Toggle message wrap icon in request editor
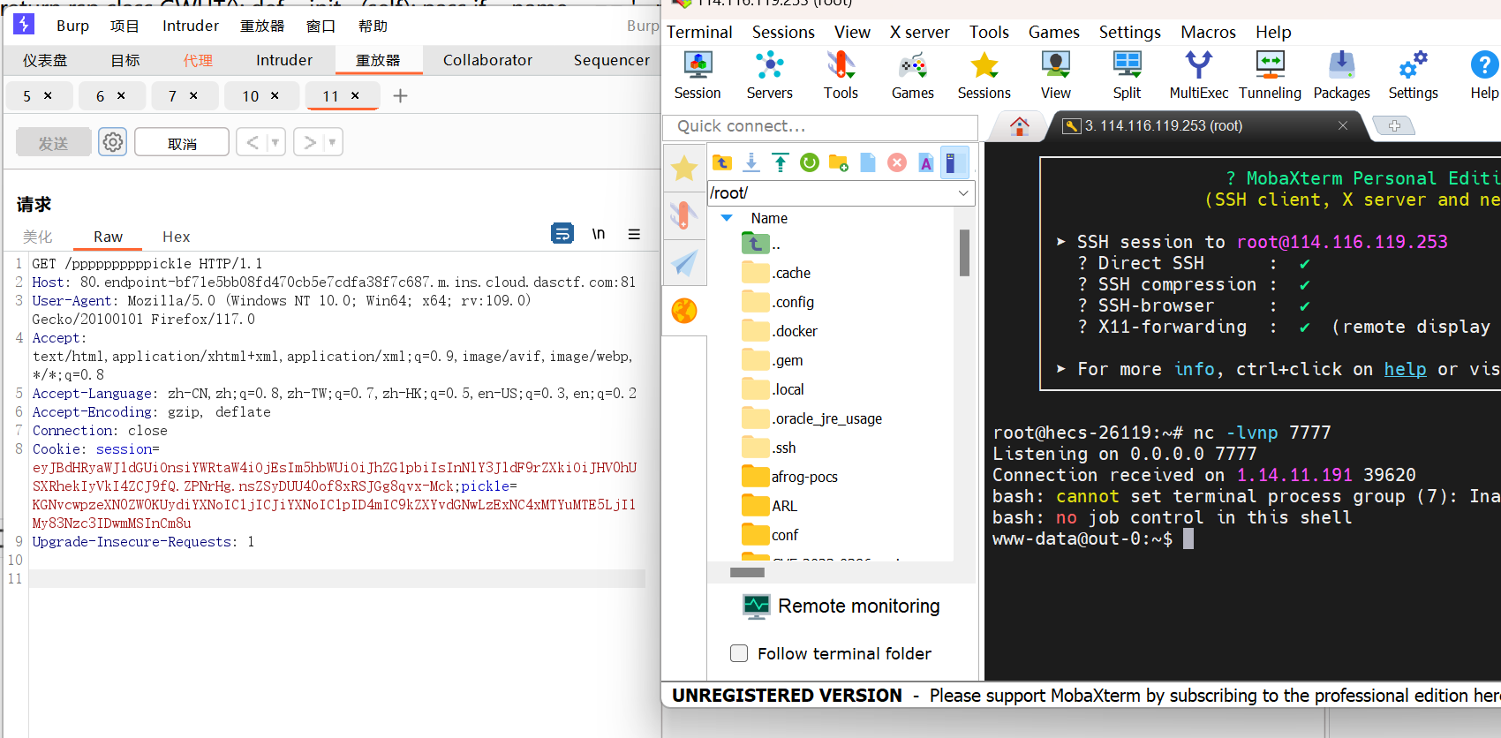1501x738 pixels. tap(562, 233)
